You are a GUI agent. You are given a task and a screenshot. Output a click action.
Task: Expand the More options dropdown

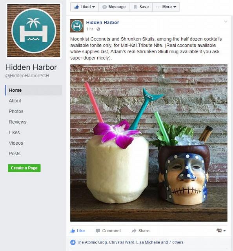166,7
